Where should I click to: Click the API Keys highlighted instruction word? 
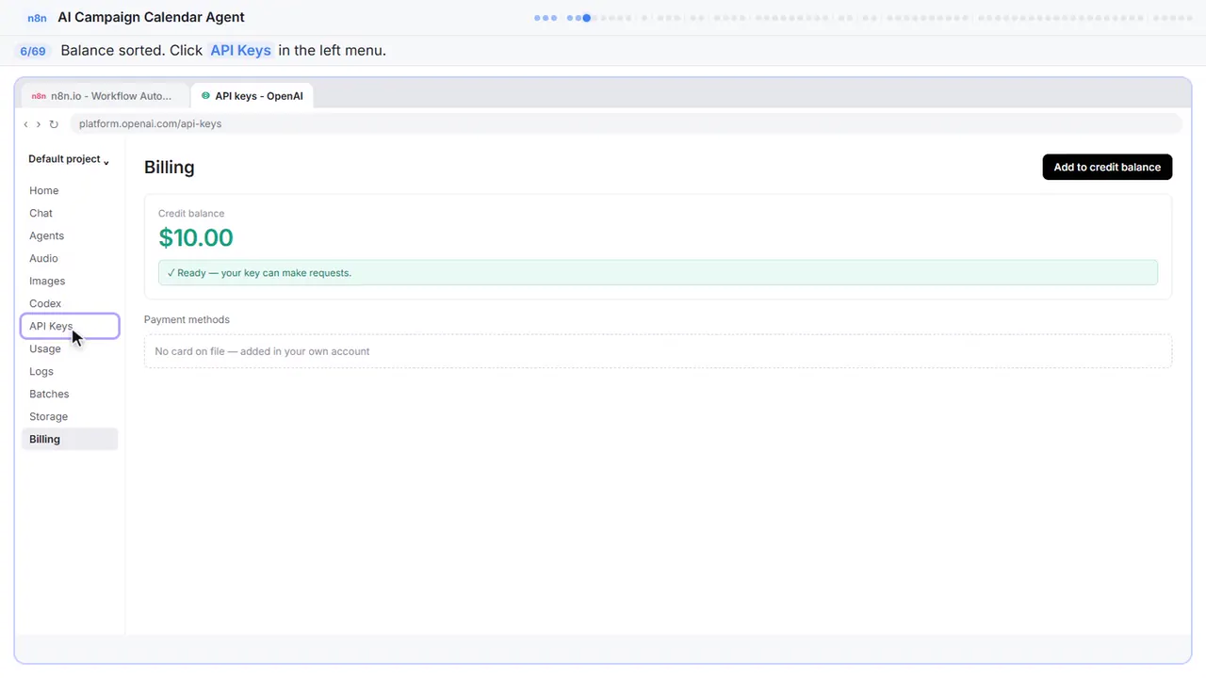[x=240, y=51]
